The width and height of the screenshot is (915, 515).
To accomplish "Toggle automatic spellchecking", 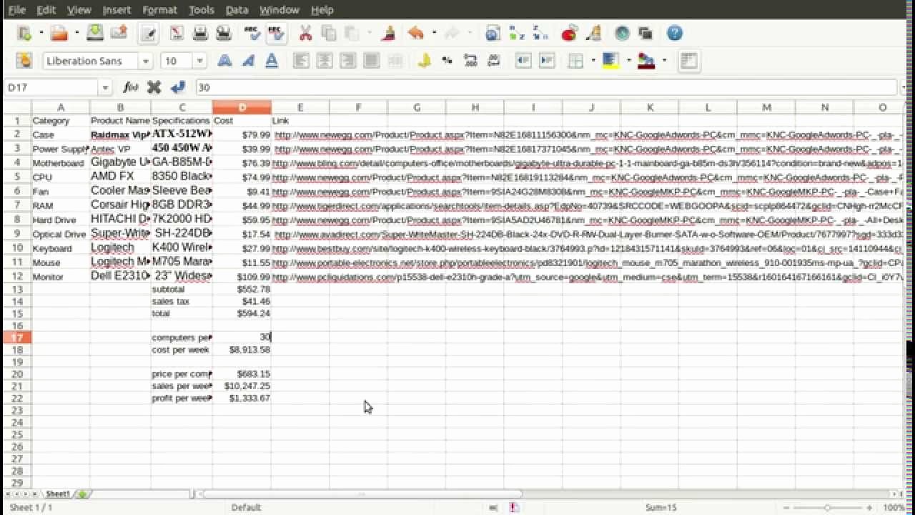I will tap(276, 33).
